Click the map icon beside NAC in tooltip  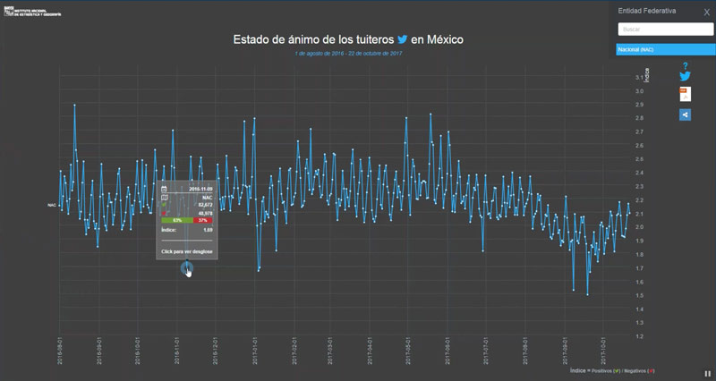click(x=165, y=198)
